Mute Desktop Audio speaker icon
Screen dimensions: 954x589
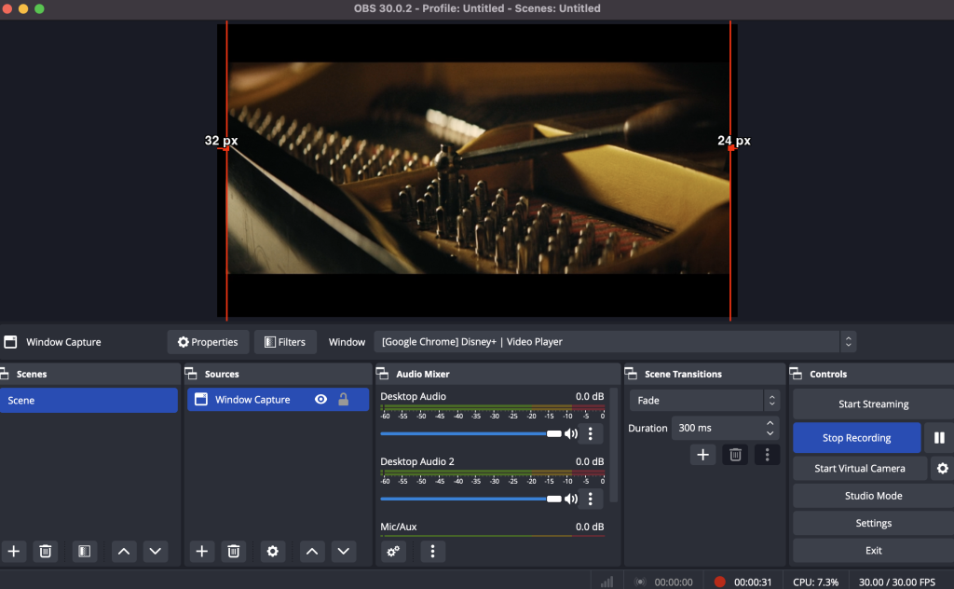click(x=571, y=434)
